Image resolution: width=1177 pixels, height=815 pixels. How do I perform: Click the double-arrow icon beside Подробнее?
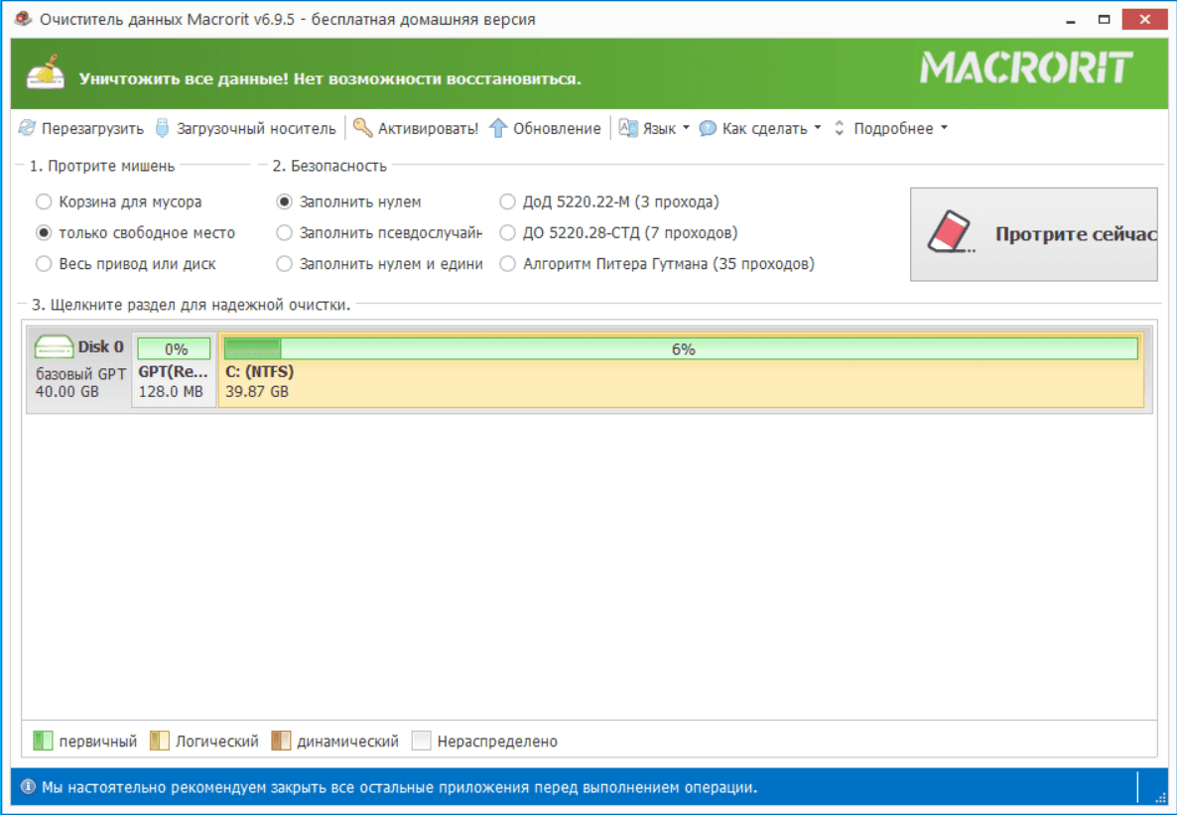840,128
